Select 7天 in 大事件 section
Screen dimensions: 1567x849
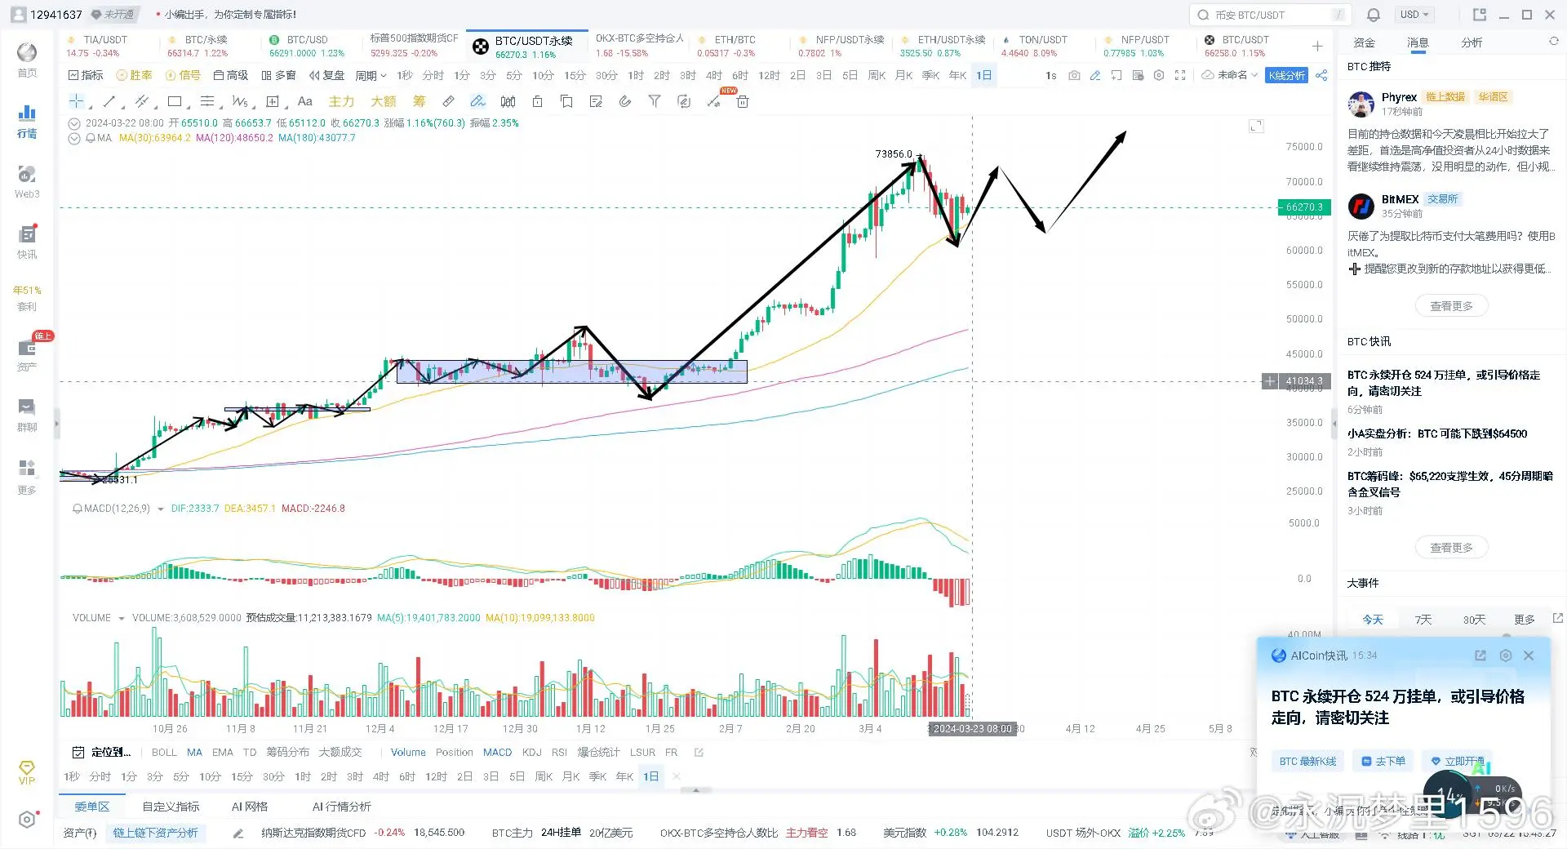point(1423,620)
